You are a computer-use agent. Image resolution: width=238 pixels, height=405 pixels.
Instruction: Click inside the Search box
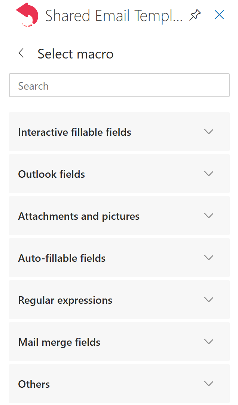119,85
